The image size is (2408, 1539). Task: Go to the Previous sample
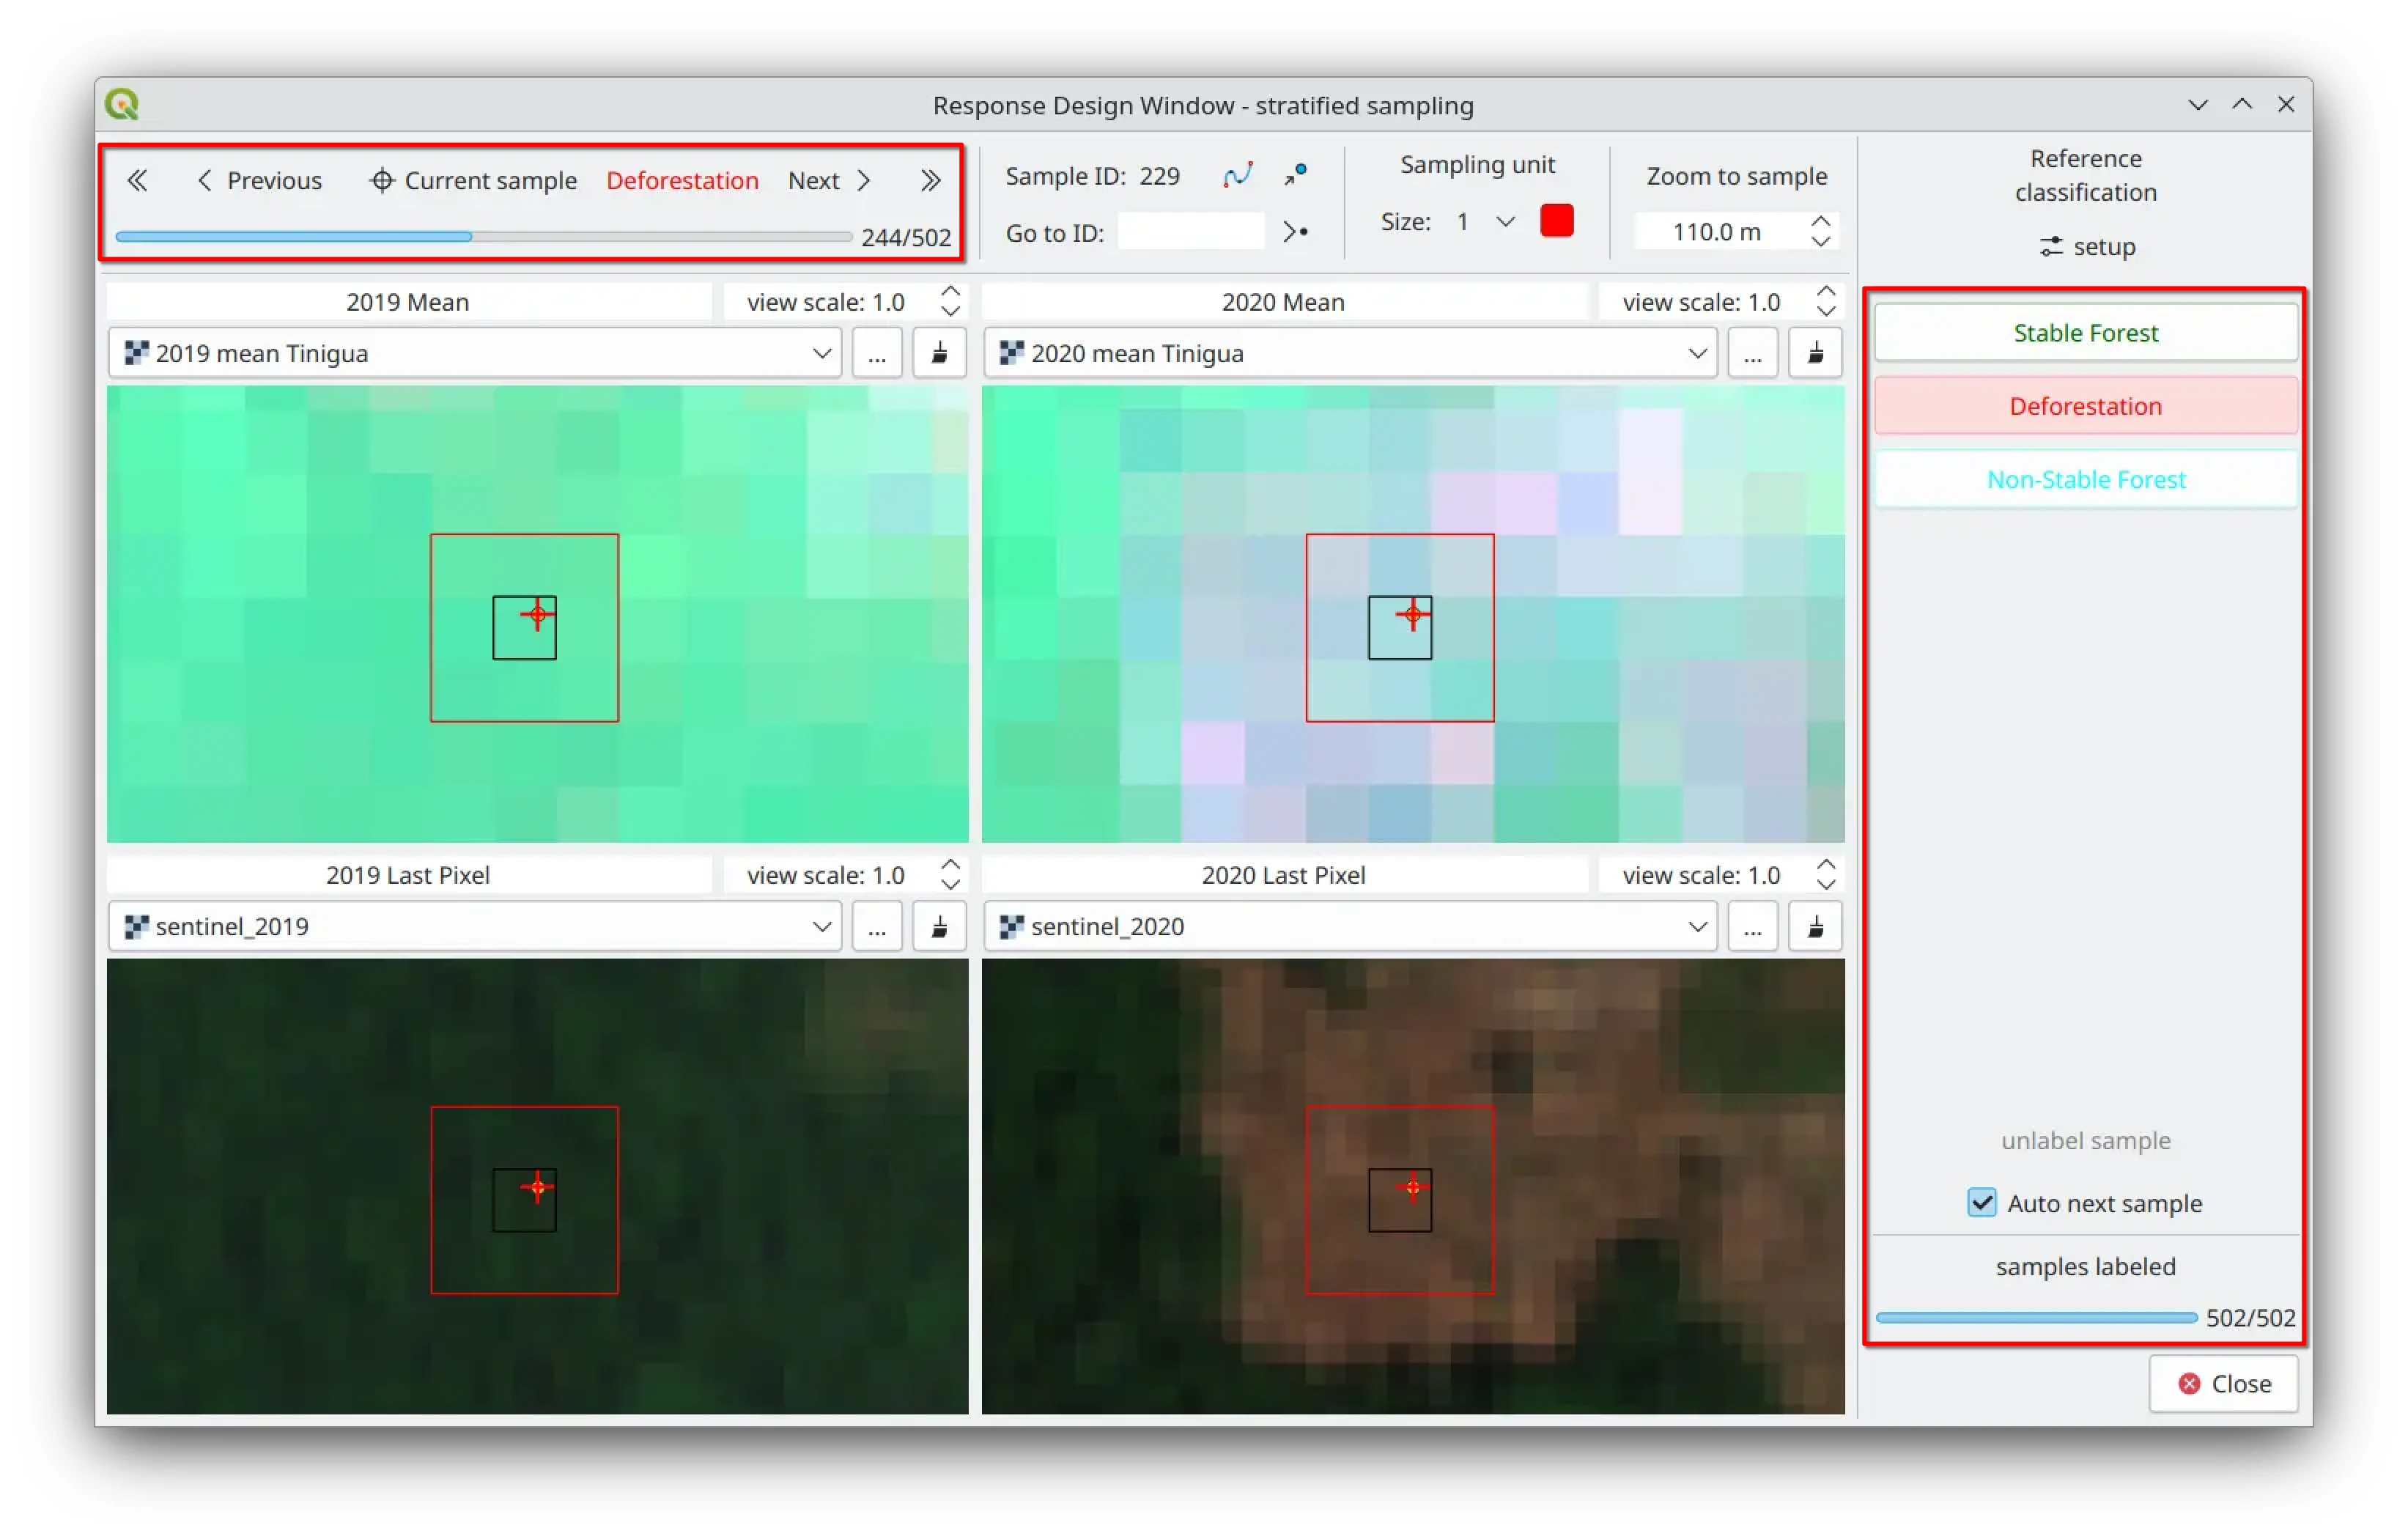[260, 180]
